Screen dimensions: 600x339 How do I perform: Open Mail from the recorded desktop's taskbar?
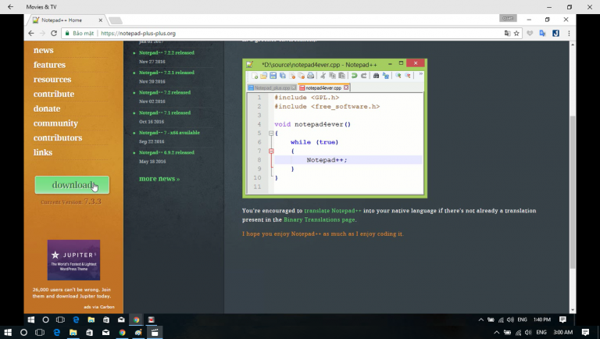pyautogui.click(x=121, y=319)
